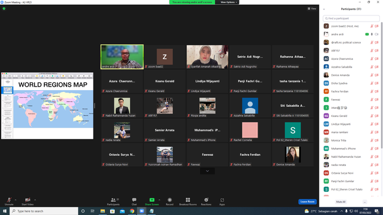Open the Chat panel
The image size is (383, 215).
tap(134, 201)
